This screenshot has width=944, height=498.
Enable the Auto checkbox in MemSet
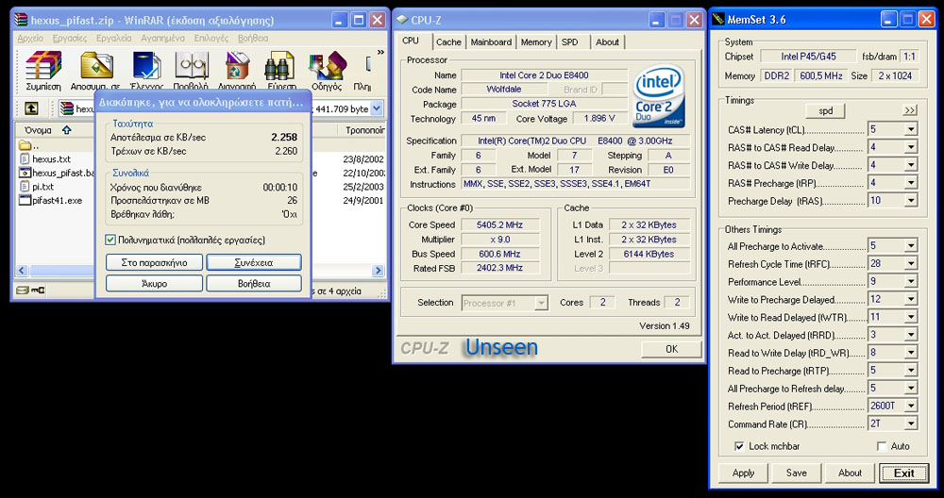(882, 446)
